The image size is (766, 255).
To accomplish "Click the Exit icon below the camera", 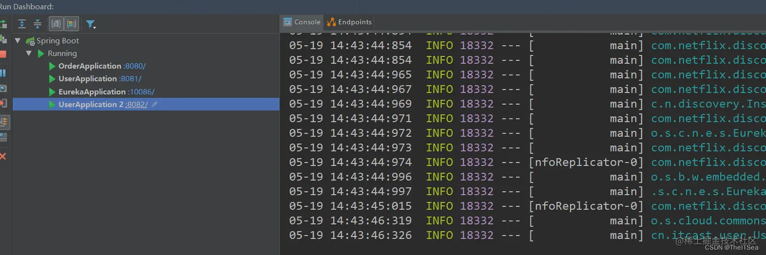I will pos(3,103).
